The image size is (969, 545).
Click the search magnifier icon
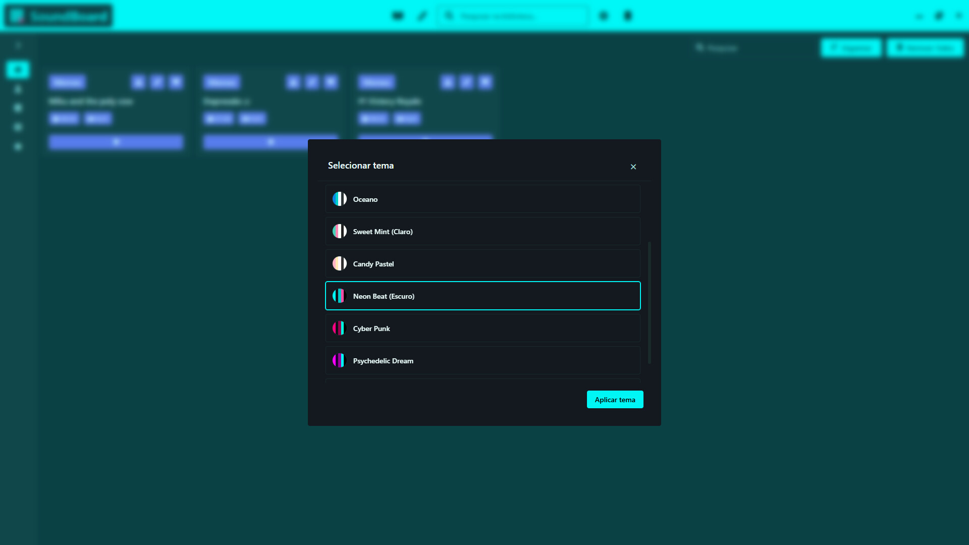pos(449,16)
